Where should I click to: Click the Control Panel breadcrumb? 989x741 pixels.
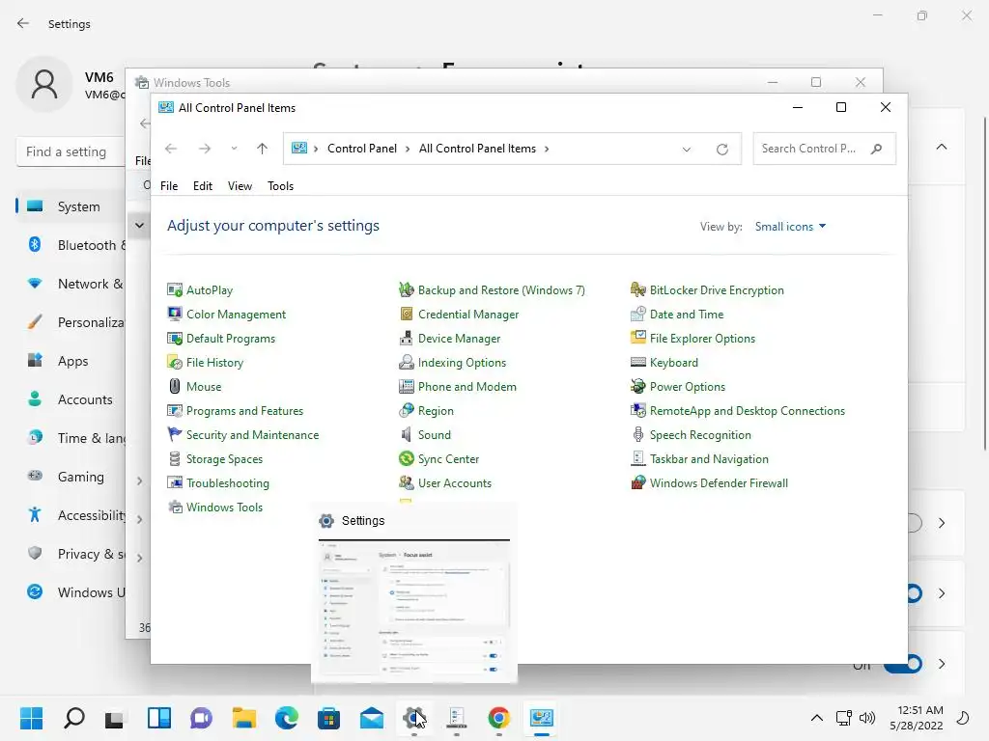(x=362, y=149)
